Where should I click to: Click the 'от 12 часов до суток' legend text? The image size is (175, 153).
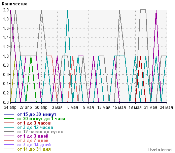pyautogui.click(x=40, y=132)
